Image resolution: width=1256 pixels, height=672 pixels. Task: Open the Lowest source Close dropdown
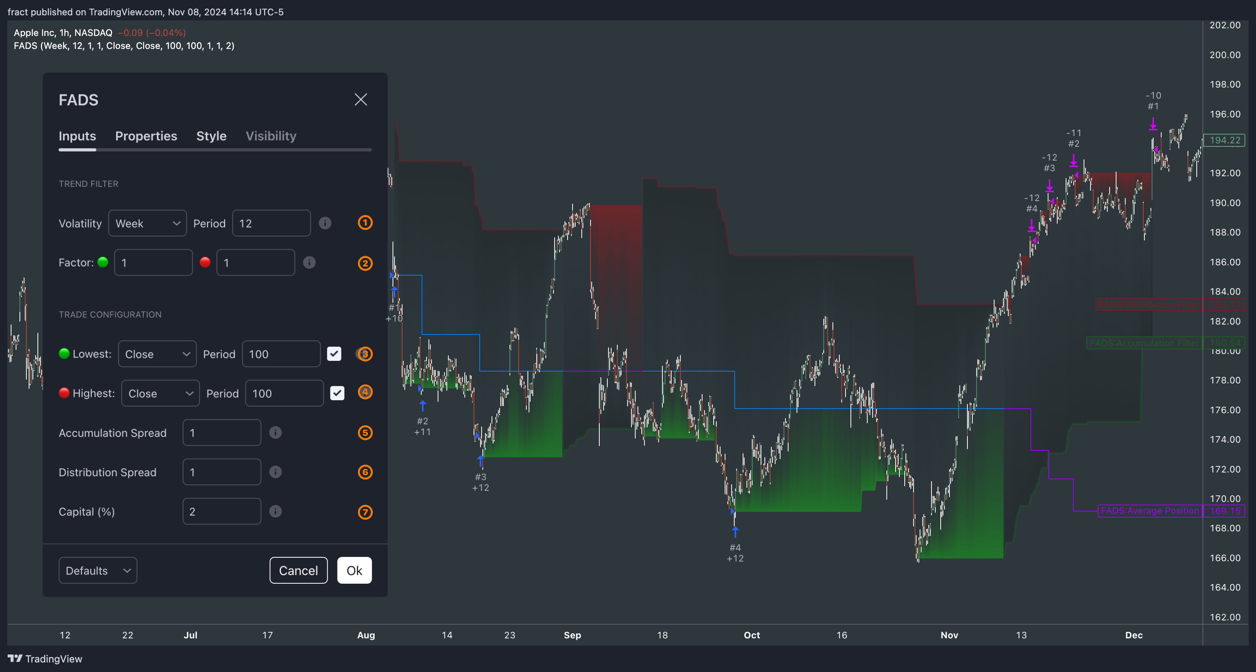tap(157, 354)
